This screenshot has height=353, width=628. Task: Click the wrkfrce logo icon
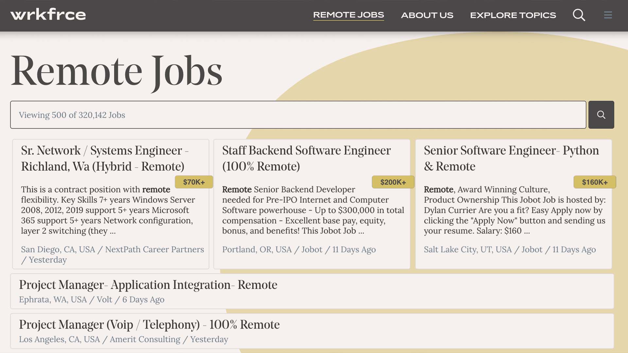coord(48,14)
